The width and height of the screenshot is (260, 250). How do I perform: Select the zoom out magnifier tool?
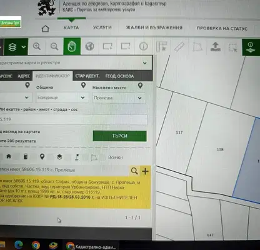click(x=54, y=46)
